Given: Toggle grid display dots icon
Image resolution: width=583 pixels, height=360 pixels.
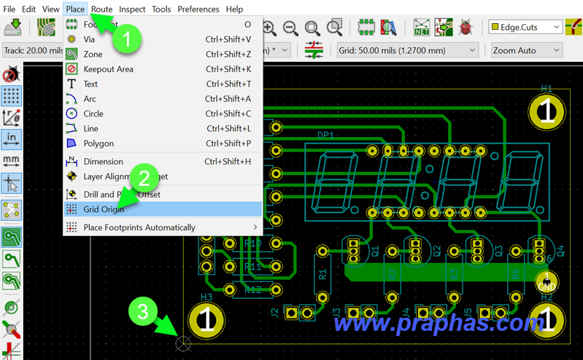Looking at the screenshot, I should click(12, 96).
